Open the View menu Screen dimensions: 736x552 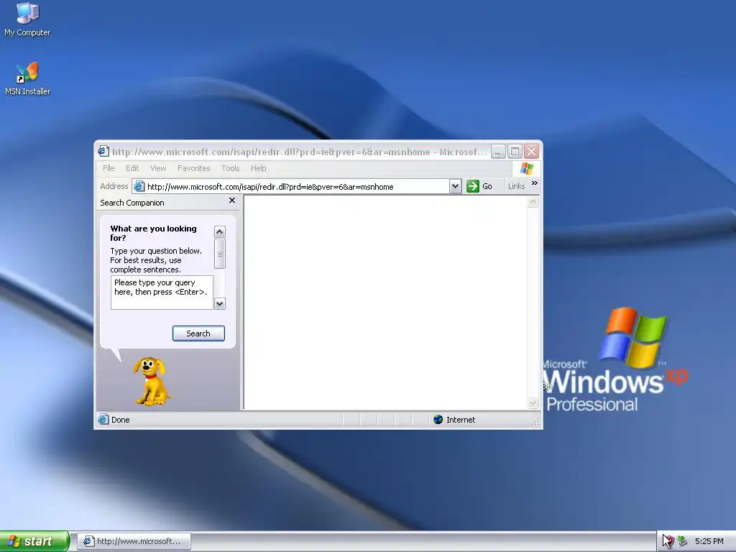point(158,168)
